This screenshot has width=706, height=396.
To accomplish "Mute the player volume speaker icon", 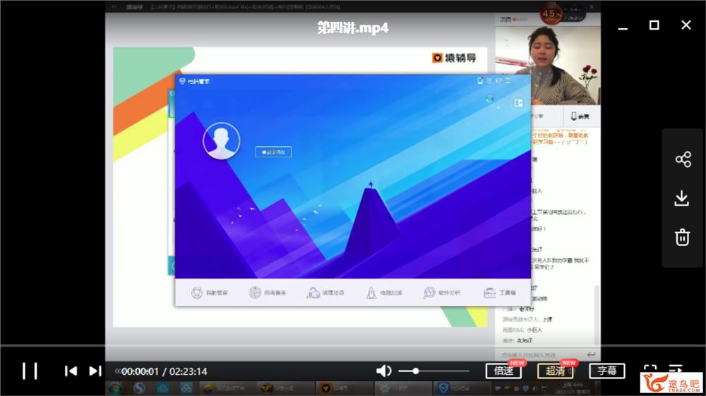I will pos(383,371).
